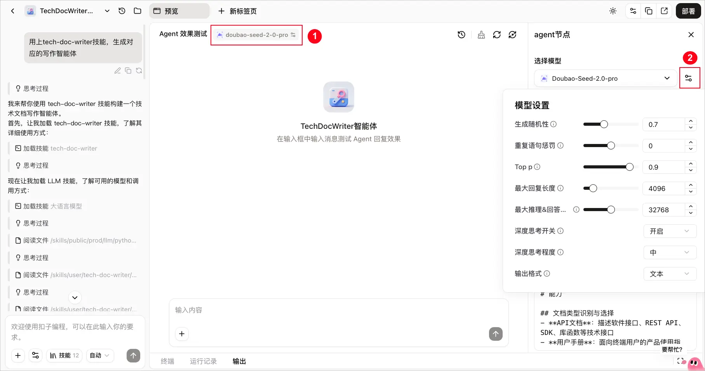Send the Agent test message

496,334
